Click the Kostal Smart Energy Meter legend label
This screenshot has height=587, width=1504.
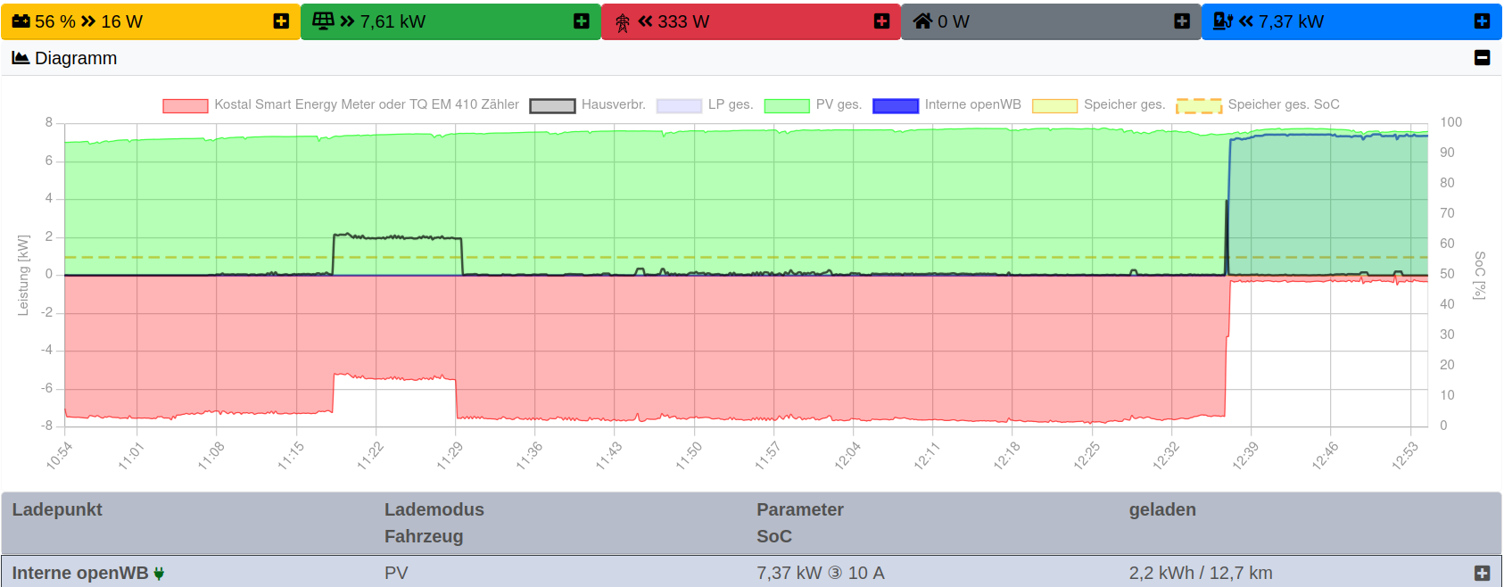[367, 104]
